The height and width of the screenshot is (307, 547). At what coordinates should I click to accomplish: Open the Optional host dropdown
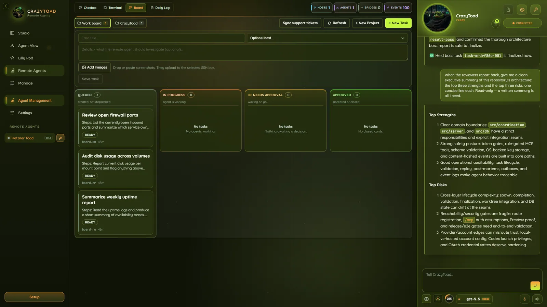pos(328,38)
